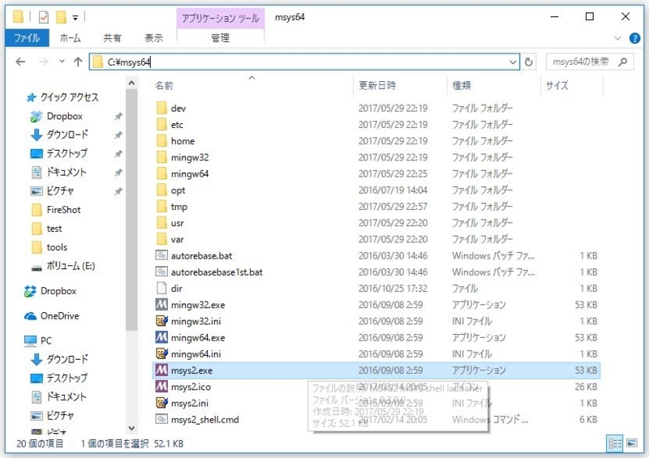Select the tmp folder row

376,207
